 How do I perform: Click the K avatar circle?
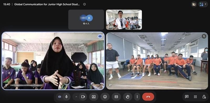(x=90, y=18)
